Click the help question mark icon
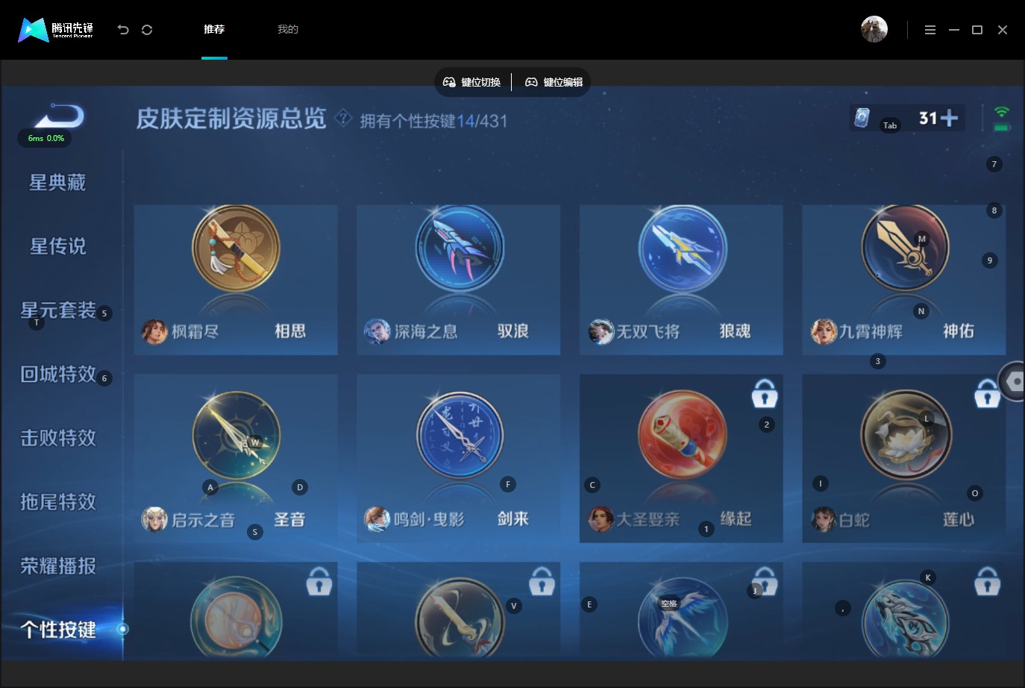Screen dimensions: 1025x688 click(x=342, y=118)
